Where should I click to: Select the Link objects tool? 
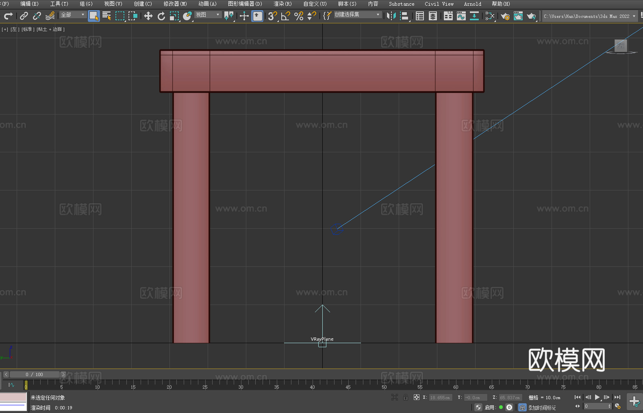point(24,16)
